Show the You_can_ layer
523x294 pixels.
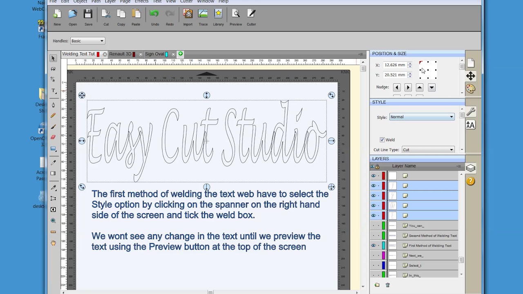coord(373,225)
